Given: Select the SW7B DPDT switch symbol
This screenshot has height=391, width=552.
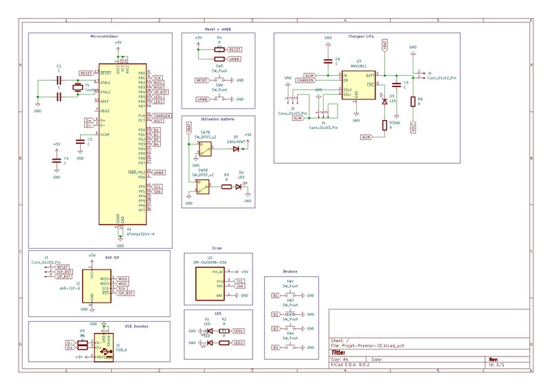Looking at the screenshot, I should tap(205, 149).
